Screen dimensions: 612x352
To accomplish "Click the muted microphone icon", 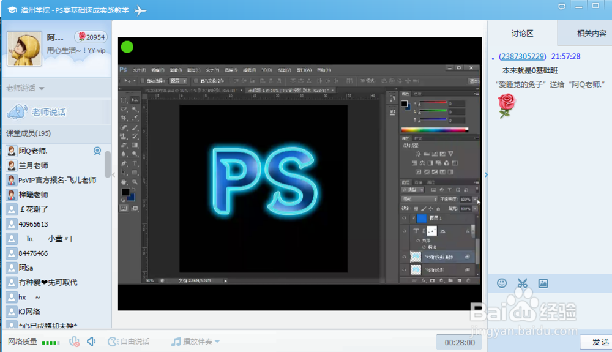I will point(74,342).
